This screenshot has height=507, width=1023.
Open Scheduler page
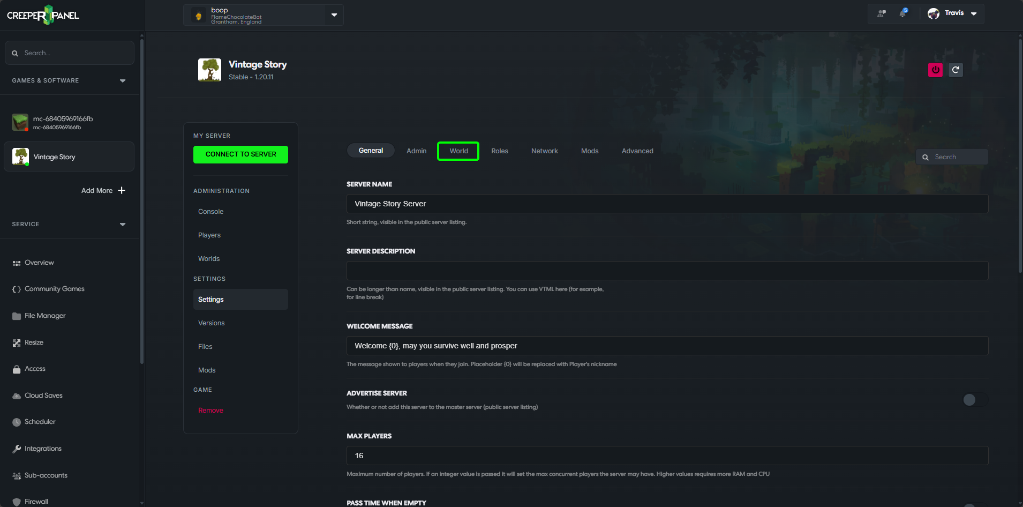[40, 422]
